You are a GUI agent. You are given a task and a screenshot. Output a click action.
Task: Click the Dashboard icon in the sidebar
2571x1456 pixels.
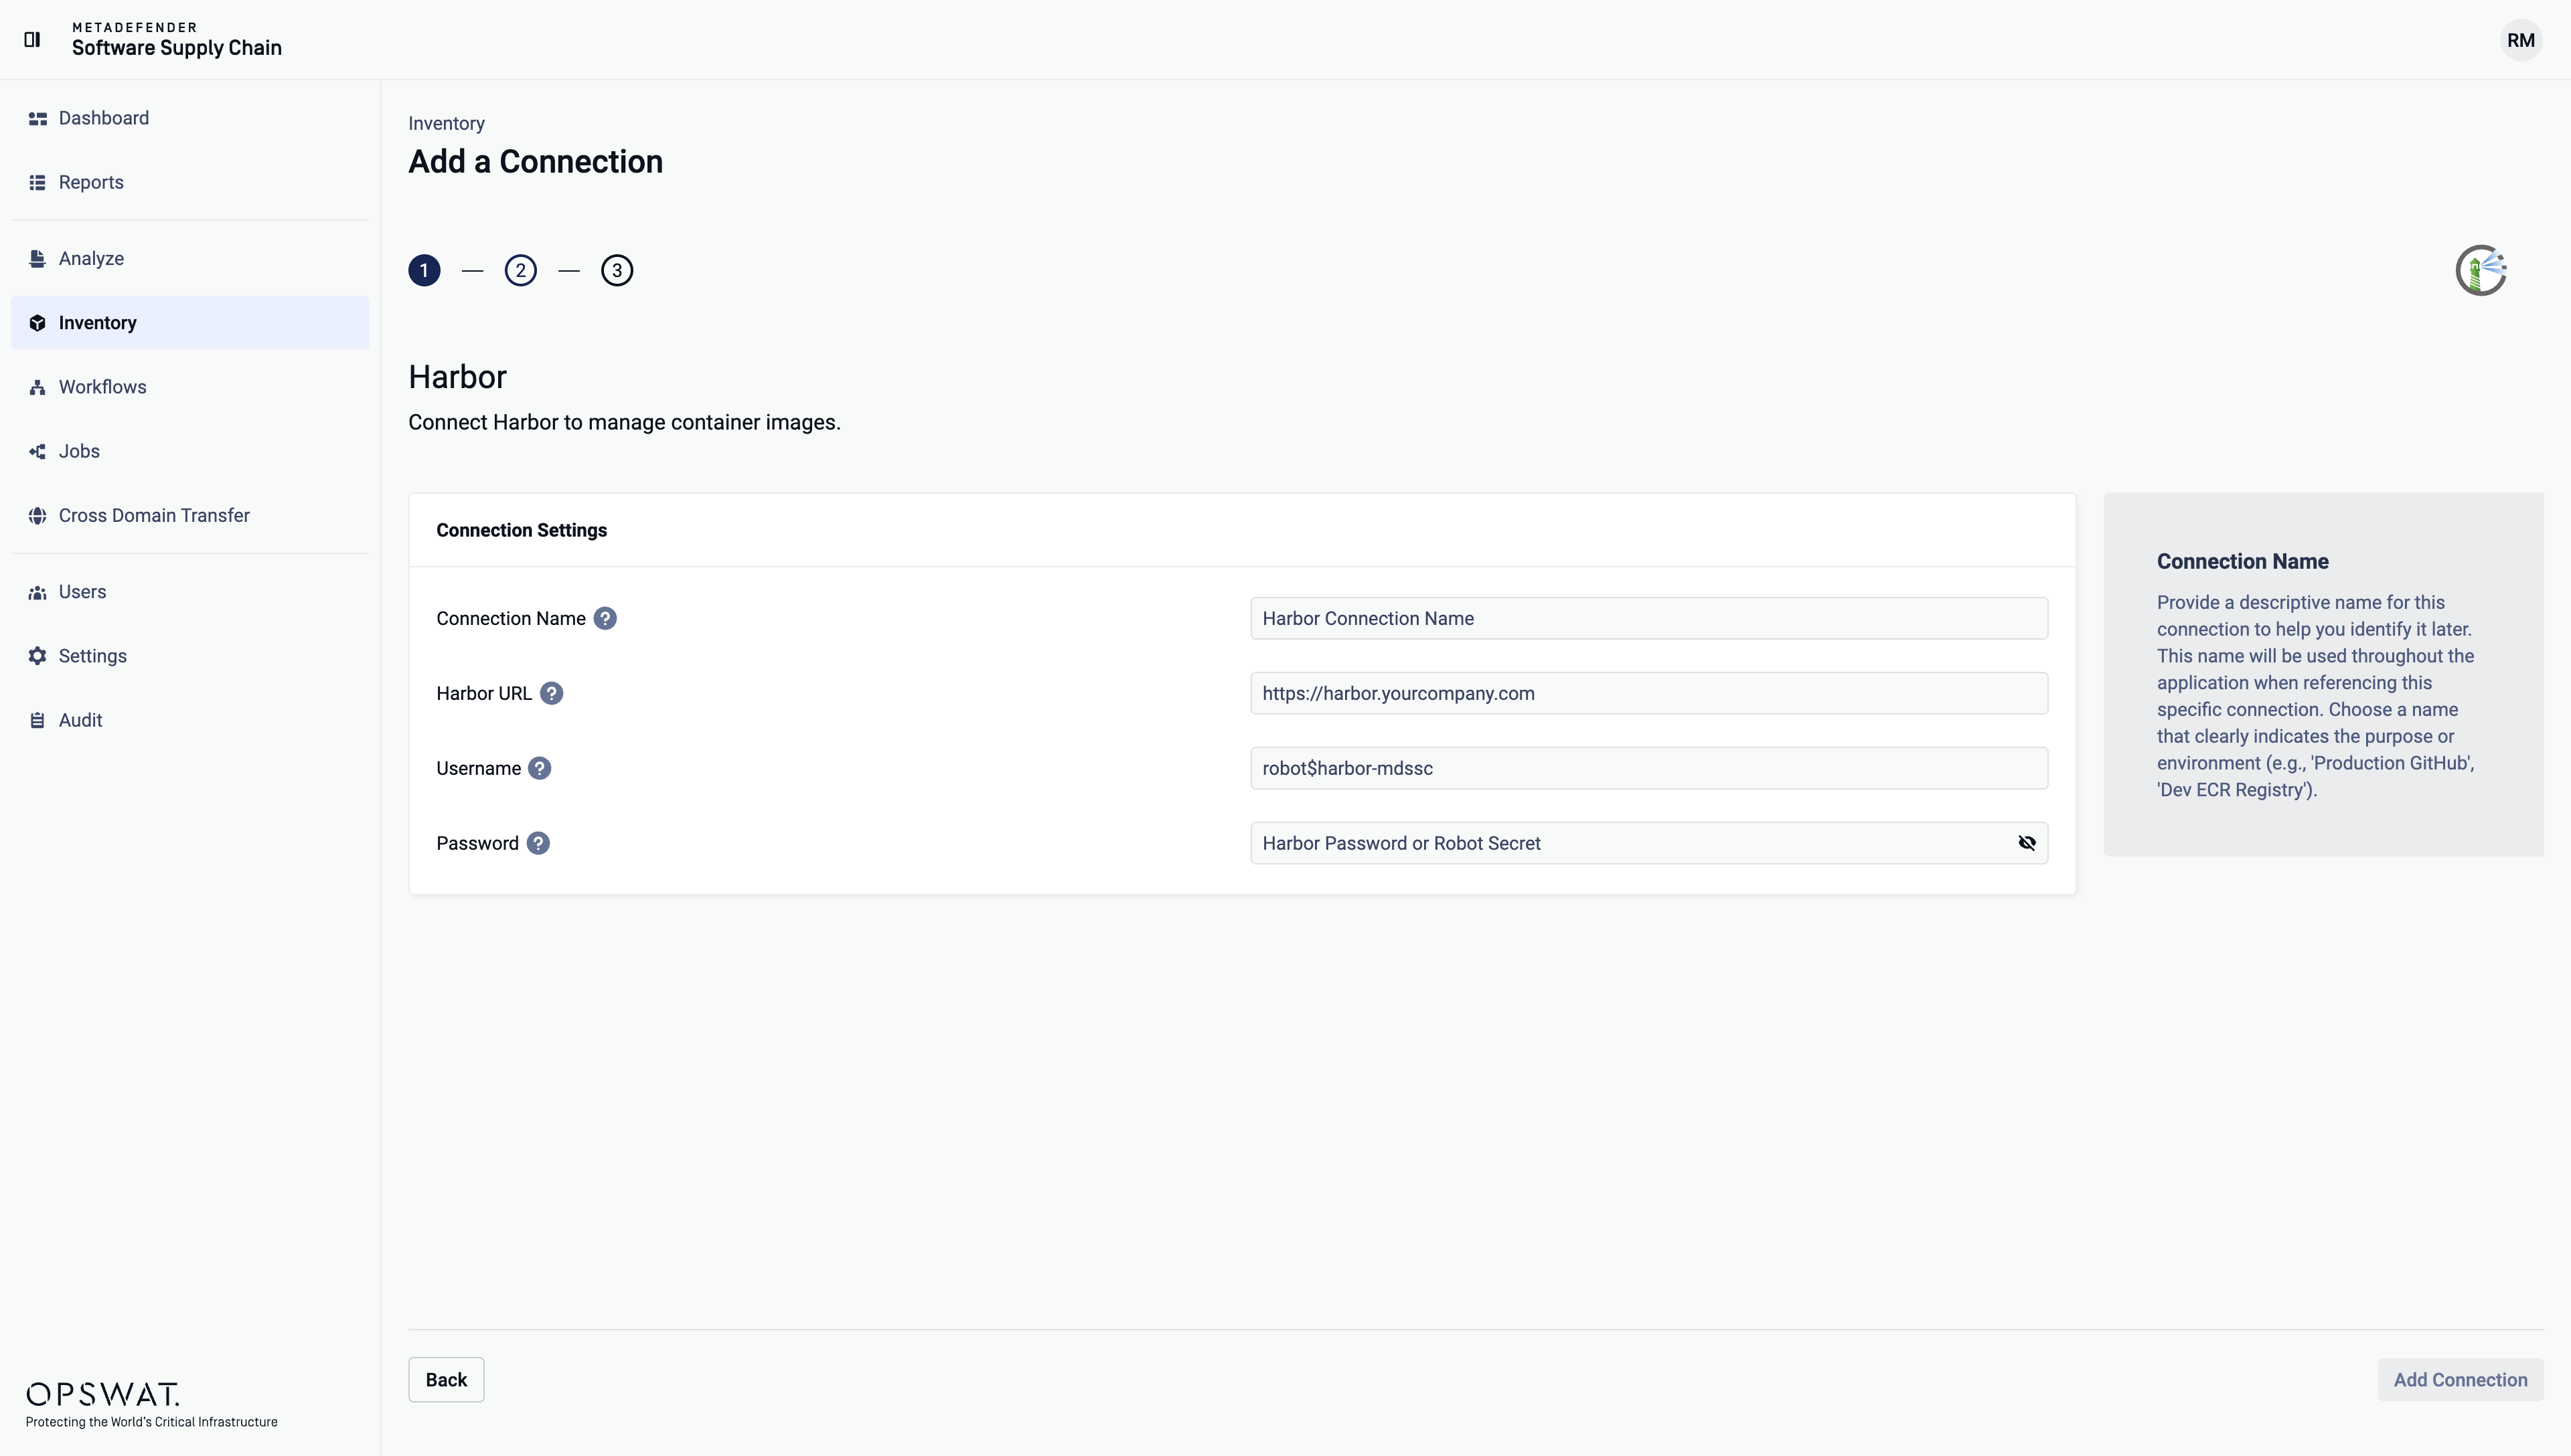(x=37, y=118)
